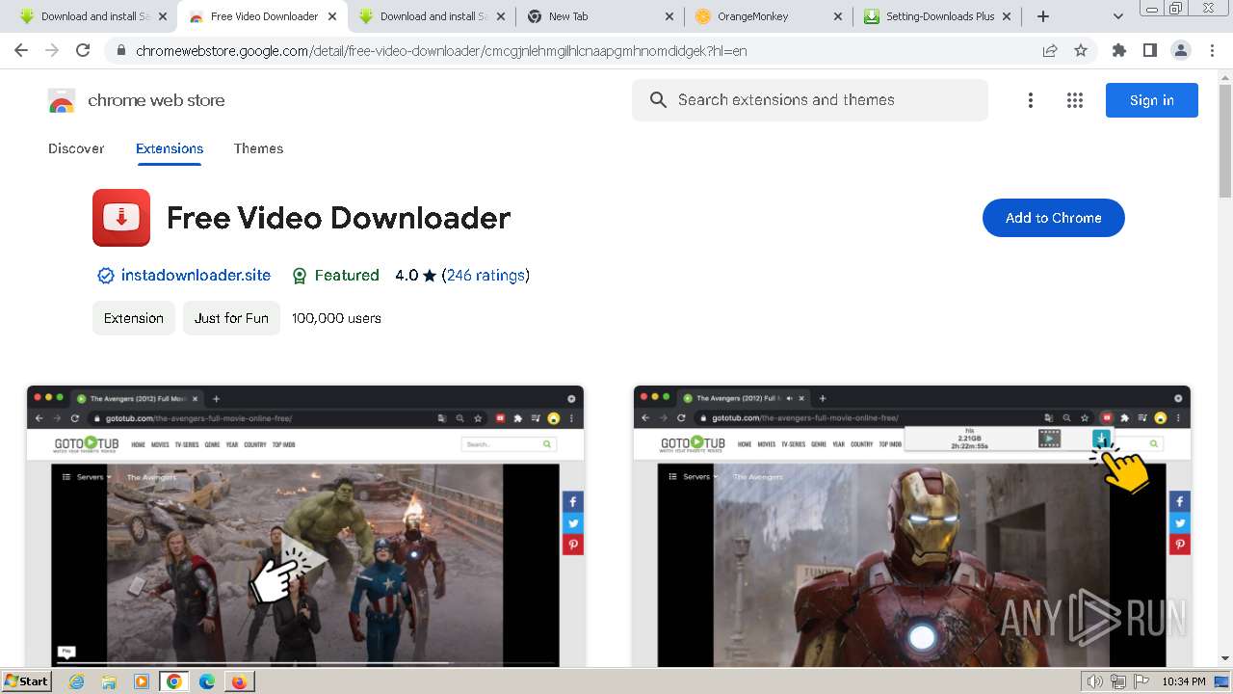This screenshot has height=694, width=1233.
Task: Click the address bar URL
Action: coord(441,50)
